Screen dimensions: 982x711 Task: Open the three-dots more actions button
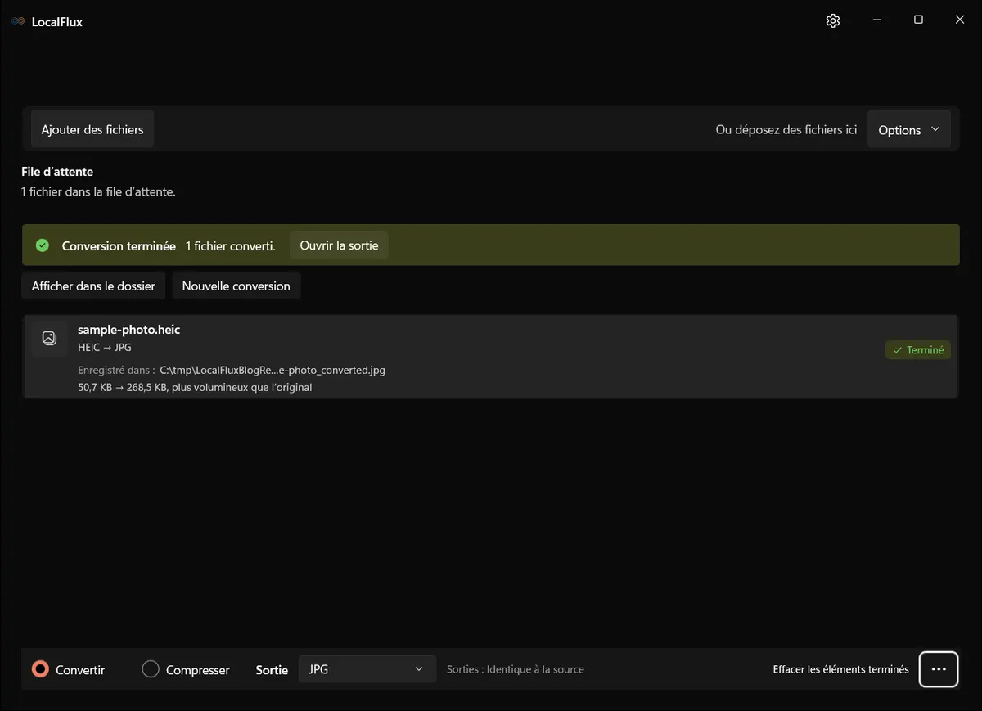tap(939, 669)
